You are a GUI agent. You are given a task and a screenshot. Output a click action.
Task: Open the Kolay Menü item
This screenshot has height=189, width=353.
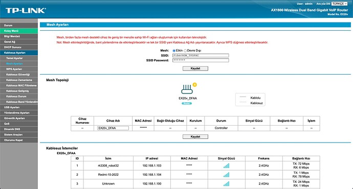point(19,31)
